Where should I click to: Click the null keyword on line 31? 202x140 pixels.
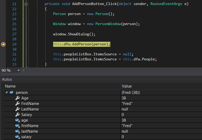[127, 54]
